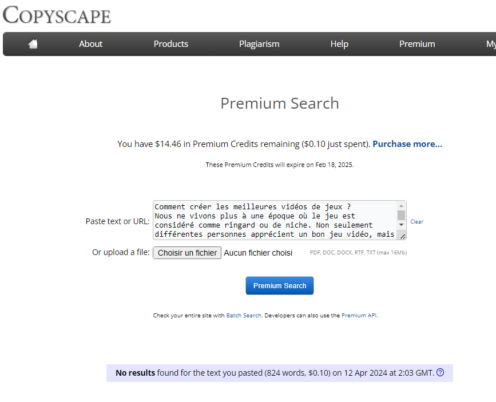
Task: Click the Premium Search page heading
Action: coord(280,104)
